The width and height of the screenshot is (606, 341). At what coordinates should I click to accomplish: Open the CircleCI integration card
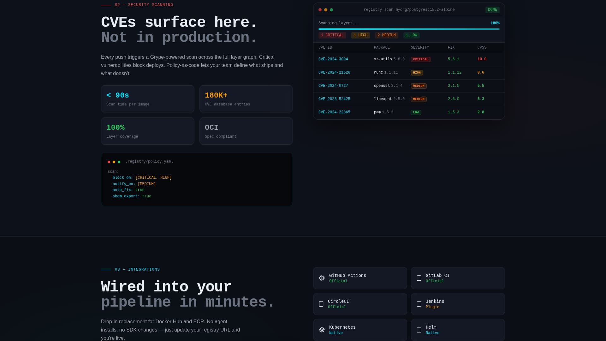(360, 304)
